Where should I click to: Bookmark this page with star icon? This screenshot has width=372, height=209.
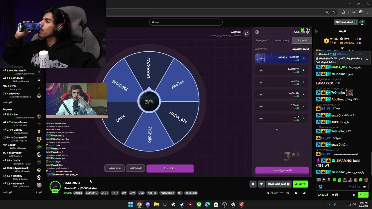click(334, 12)
